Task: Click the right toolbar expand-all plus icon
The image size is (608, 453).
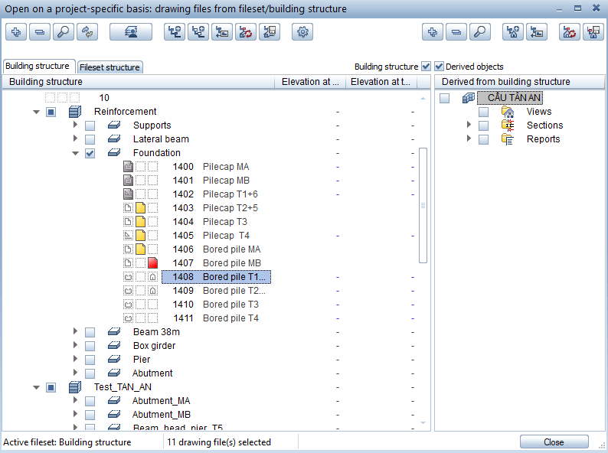Action: pos(433,32)
